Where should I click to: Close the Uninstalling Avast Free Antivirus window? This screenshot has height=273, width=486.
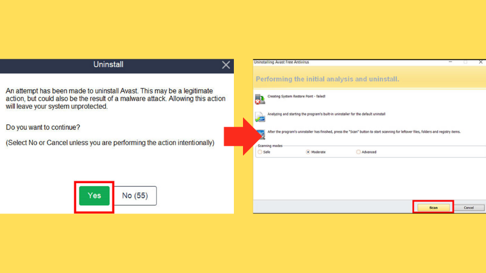point(481,62)
